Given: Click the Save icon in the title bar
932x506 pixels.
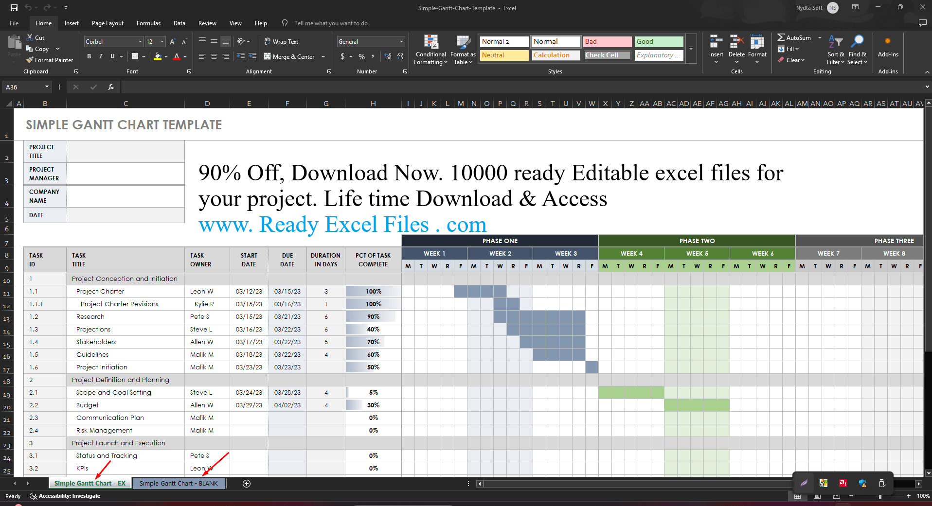Looking at the screenshot, I should (x=14, y=8).
